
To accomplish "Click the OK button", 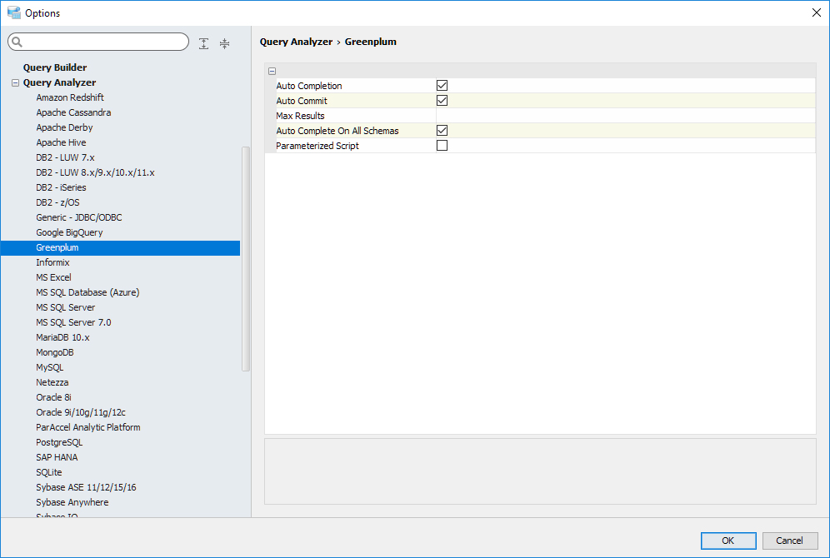I will (x=728, y=541).
